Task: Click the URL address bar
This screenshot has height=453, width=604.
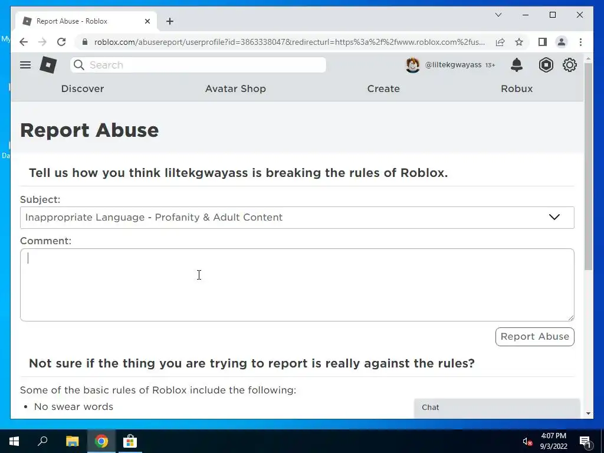Action: pyautogui.click(x=289, y=42)
